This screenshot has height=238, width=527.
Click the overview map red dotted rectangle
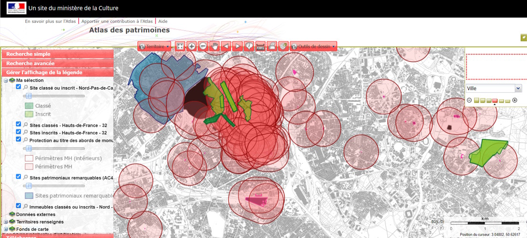[496, 67]
